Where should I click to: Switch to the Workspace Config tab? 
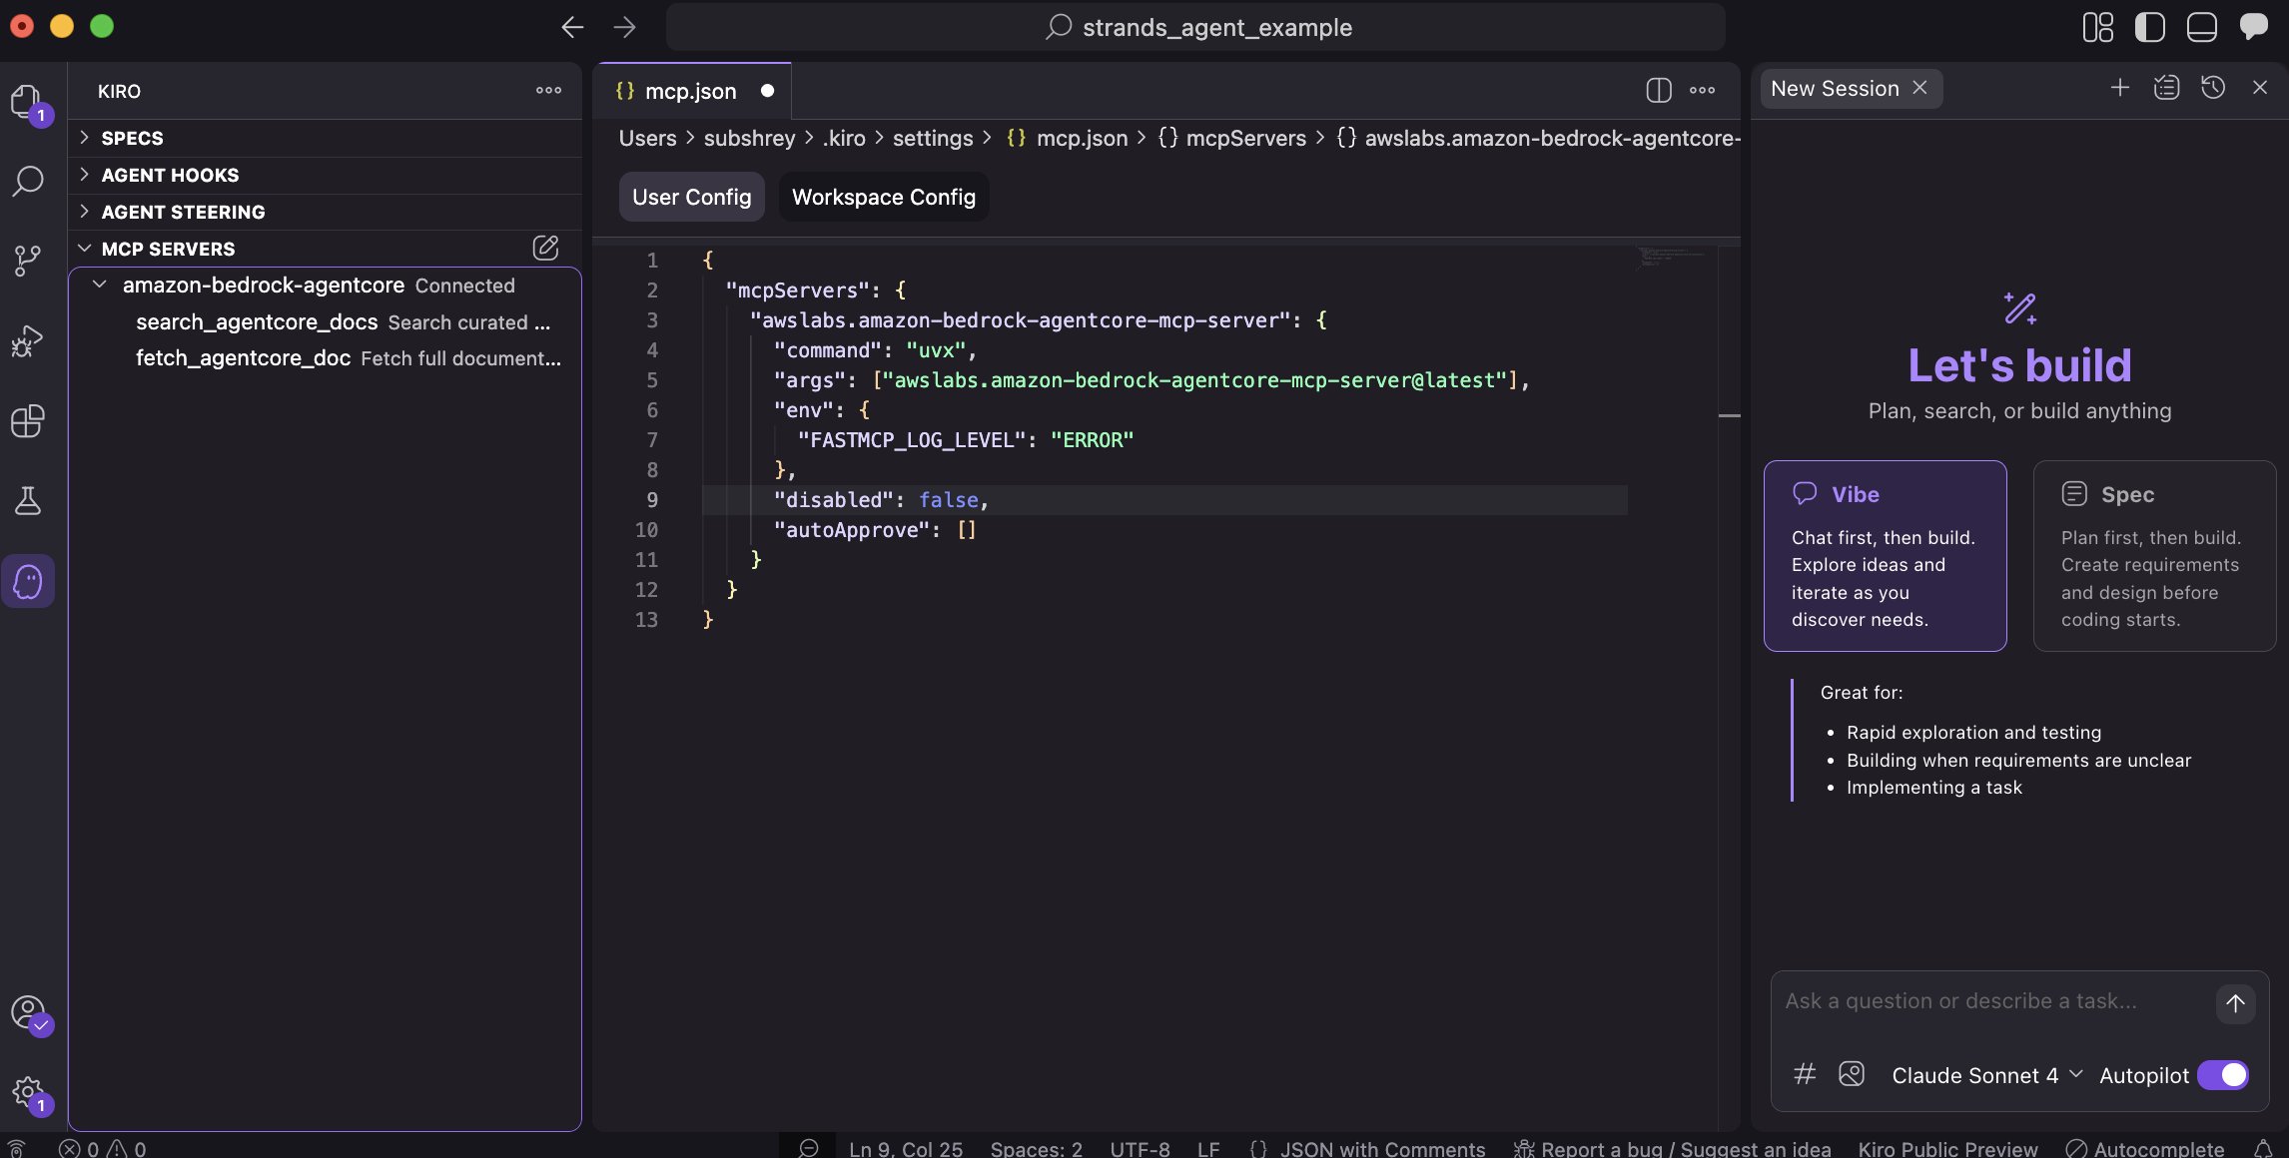[x=883, y=197]
